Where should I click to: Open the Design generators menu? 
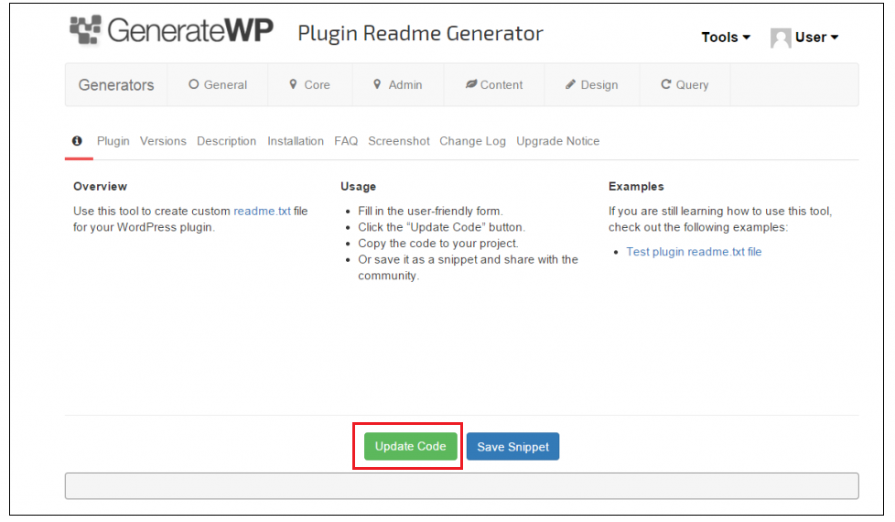(592, 85)
